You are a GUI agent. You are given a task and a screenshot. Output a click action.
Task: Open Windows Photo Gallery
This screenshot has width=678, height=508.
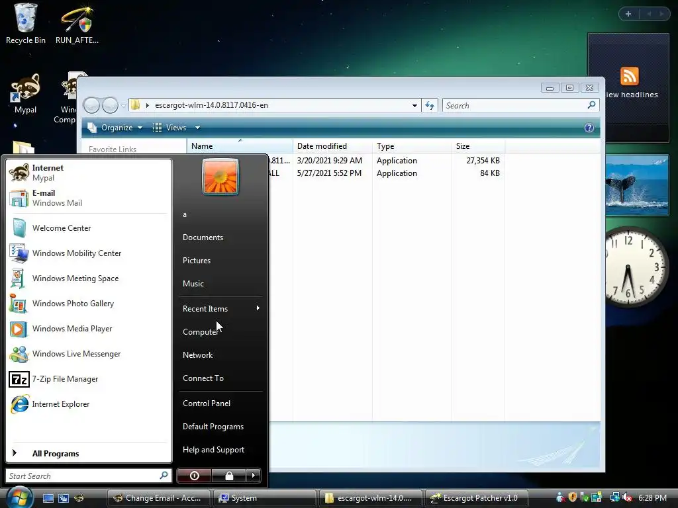(x=89, y=303)
